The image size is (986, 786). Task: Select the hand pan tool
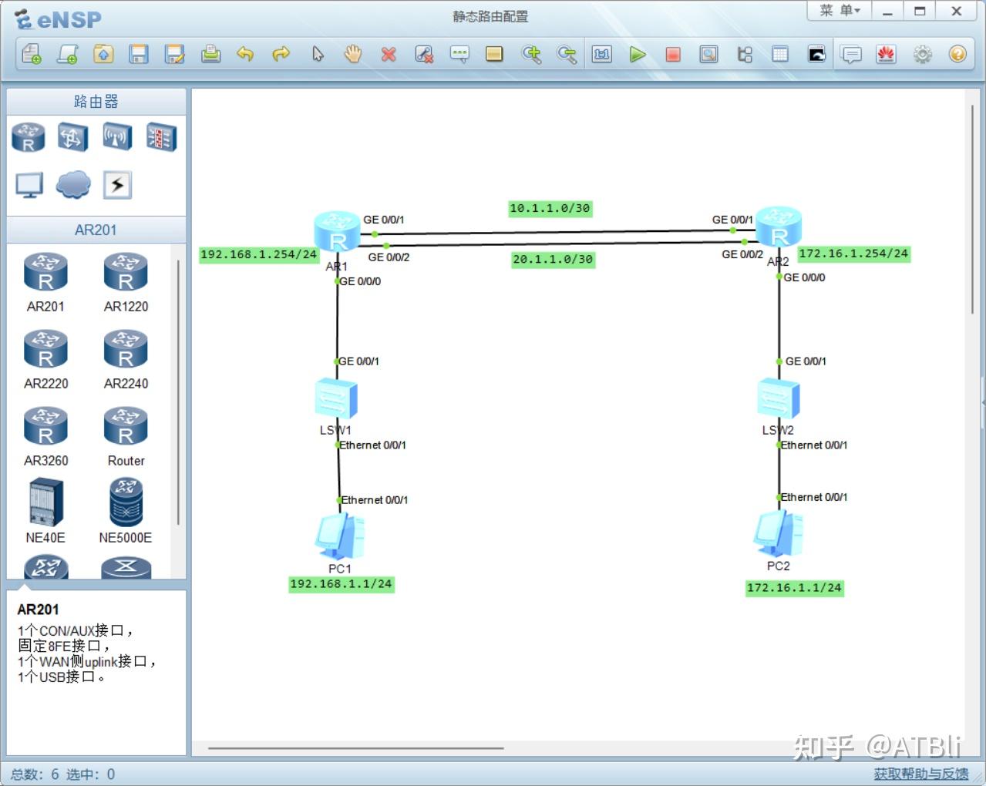353,54
